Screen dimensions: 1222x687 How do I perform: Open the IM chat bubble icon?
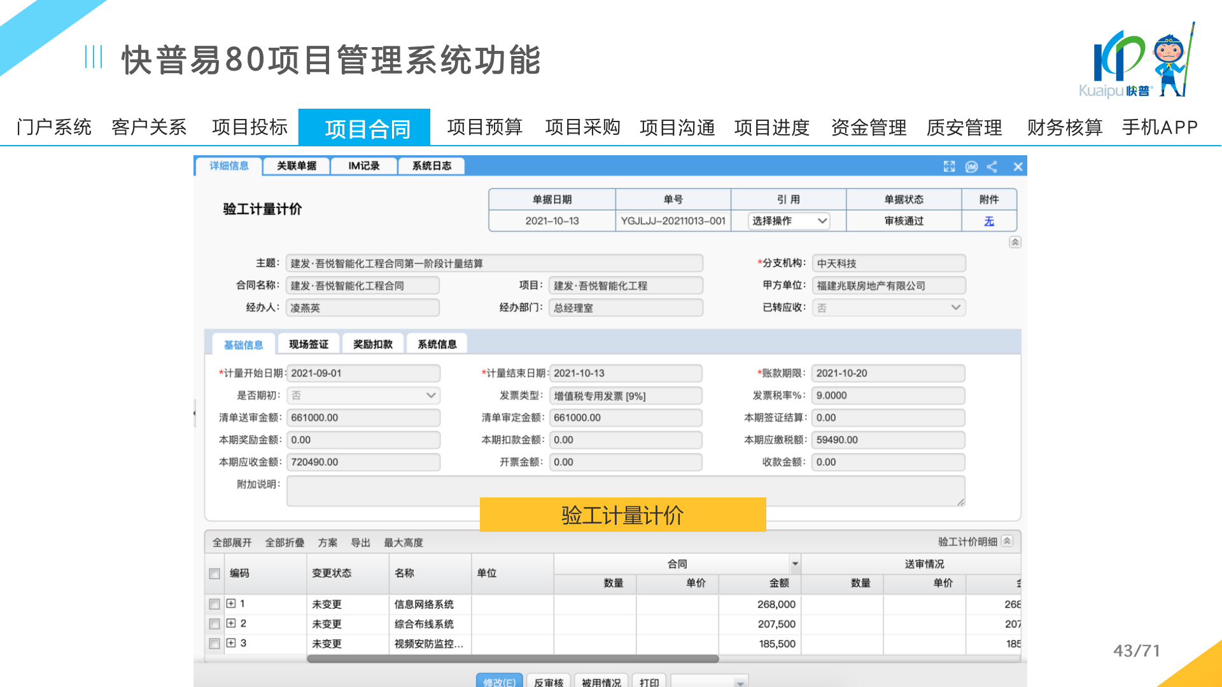pyautogui.click(x=971, y=167)
